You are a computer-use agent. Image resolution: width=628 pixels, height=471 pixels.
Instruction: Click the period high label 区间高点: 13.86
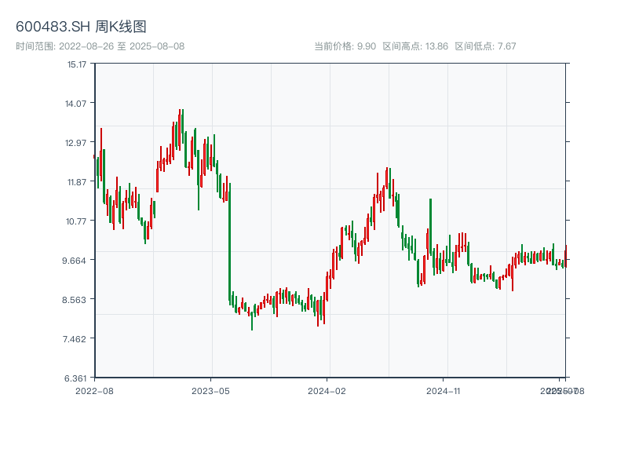415,46
